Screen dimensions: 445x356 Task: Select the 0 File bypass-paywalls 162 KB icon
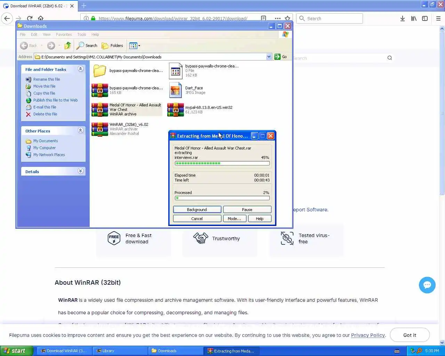176,71
